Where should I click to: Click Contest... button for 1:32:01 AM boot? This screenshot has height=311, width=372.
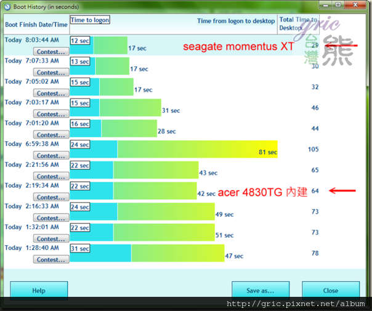pos(51,239)
